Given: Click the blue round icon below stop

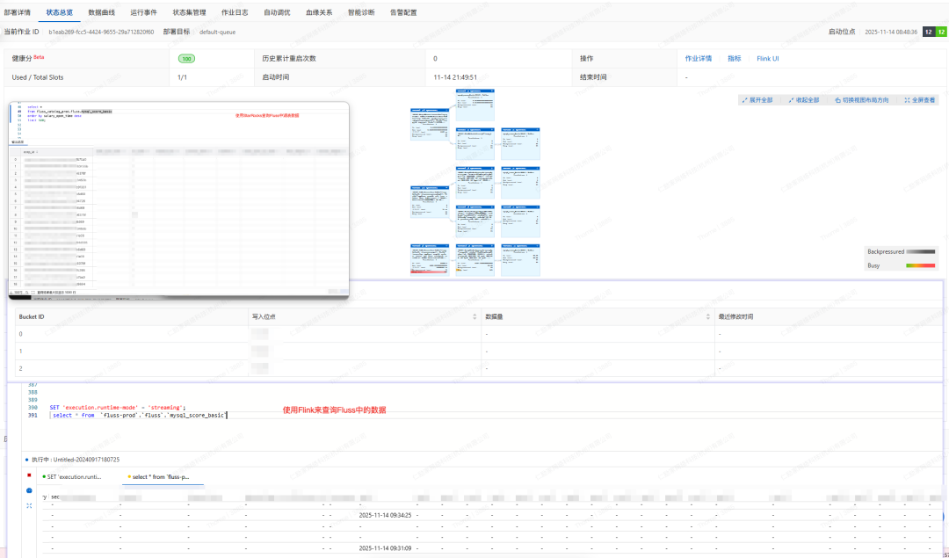Looking at the screenshot, I should point(29,490).
